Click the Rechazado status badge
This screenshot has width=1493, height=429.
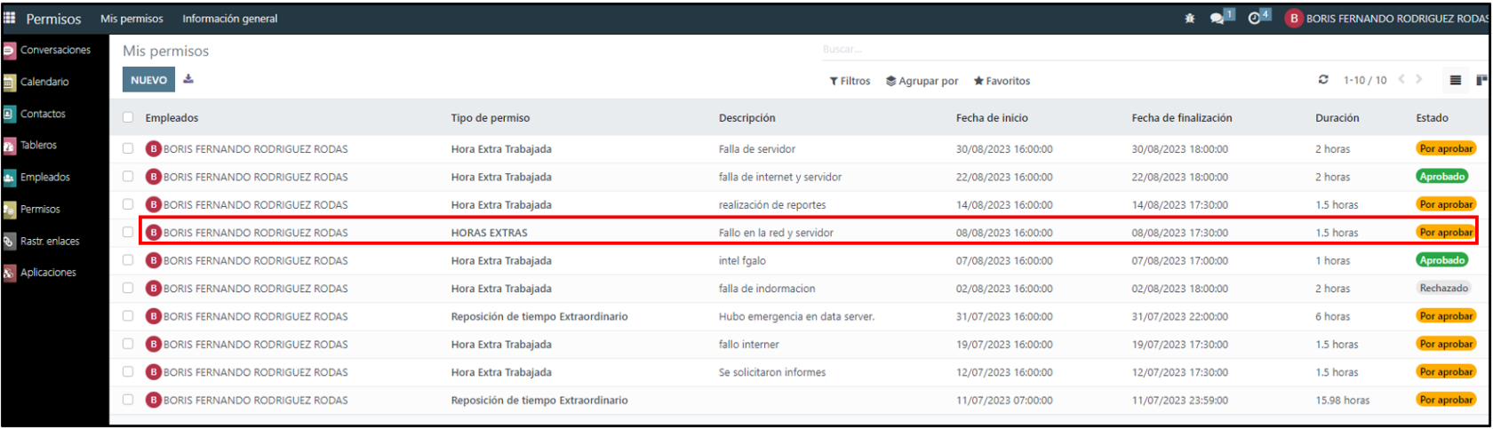(1443, 289)
